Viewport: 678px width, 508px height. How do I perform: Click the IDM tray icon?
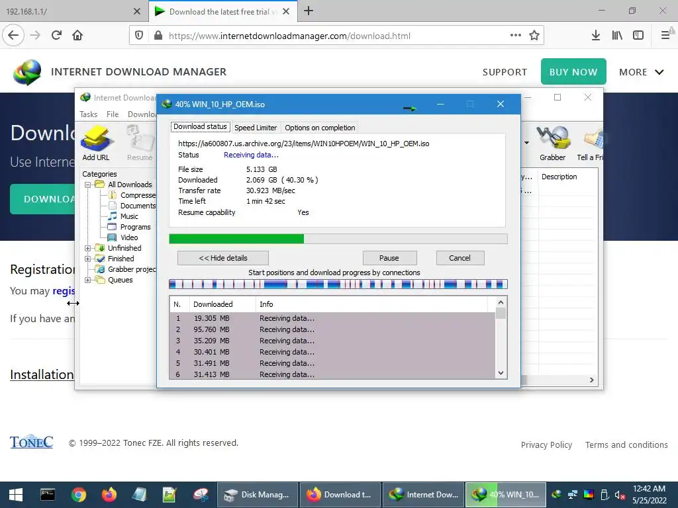pyautogui.click(x=557, y=495)
